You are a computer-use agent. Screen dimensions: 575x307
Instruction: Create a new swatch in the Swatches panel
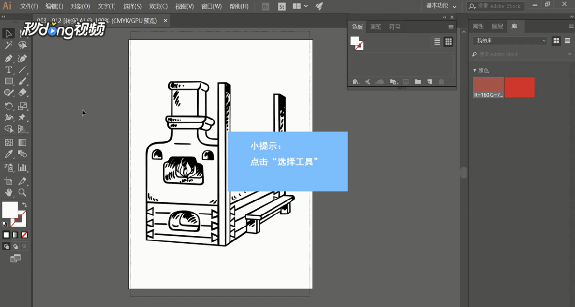point(430,81)
